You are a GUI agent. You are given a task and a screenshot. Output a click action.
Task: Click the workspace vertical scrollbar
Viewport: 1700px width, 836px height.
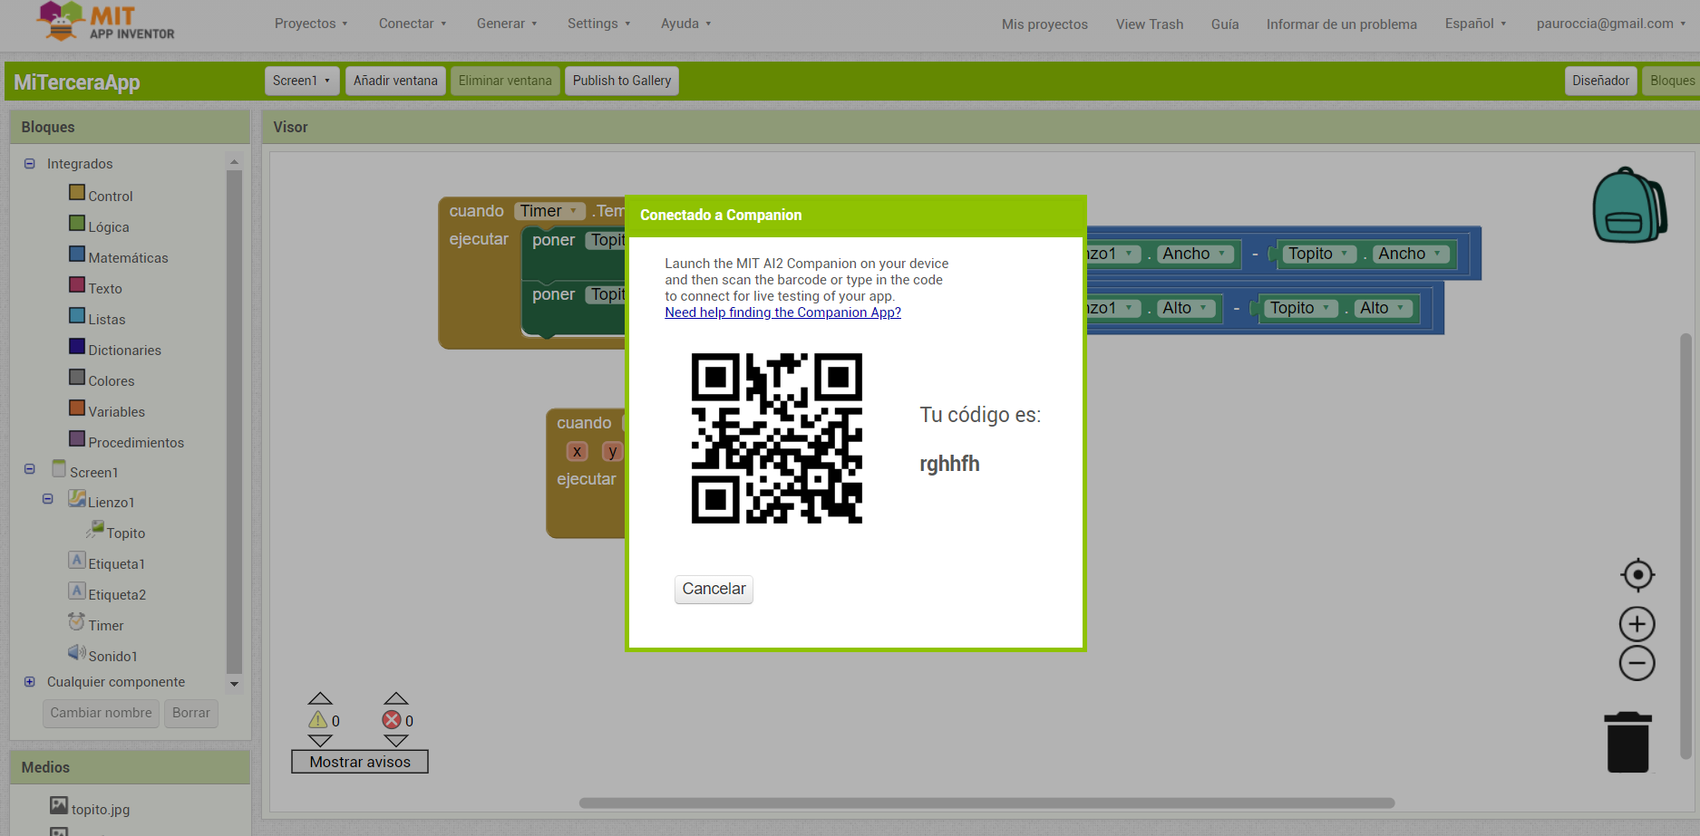[1685, 545]
